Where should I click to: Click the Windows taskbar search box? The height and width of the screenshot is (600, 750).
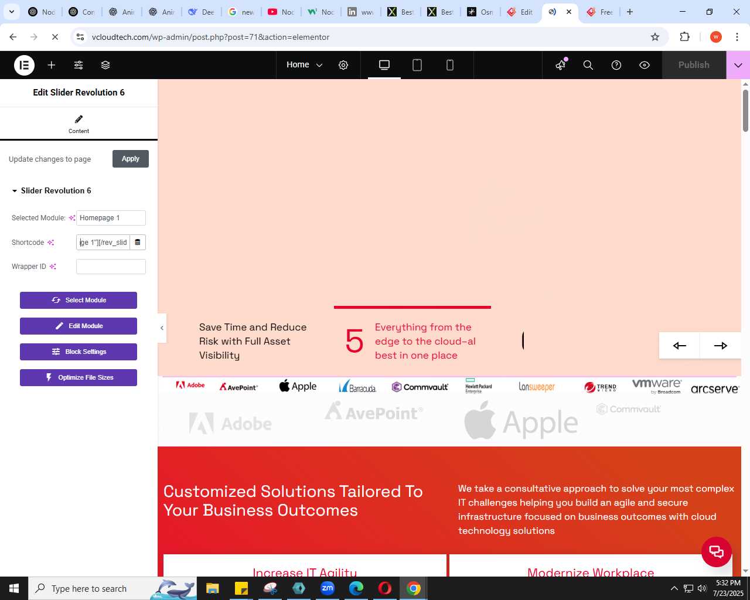(112, 588)
